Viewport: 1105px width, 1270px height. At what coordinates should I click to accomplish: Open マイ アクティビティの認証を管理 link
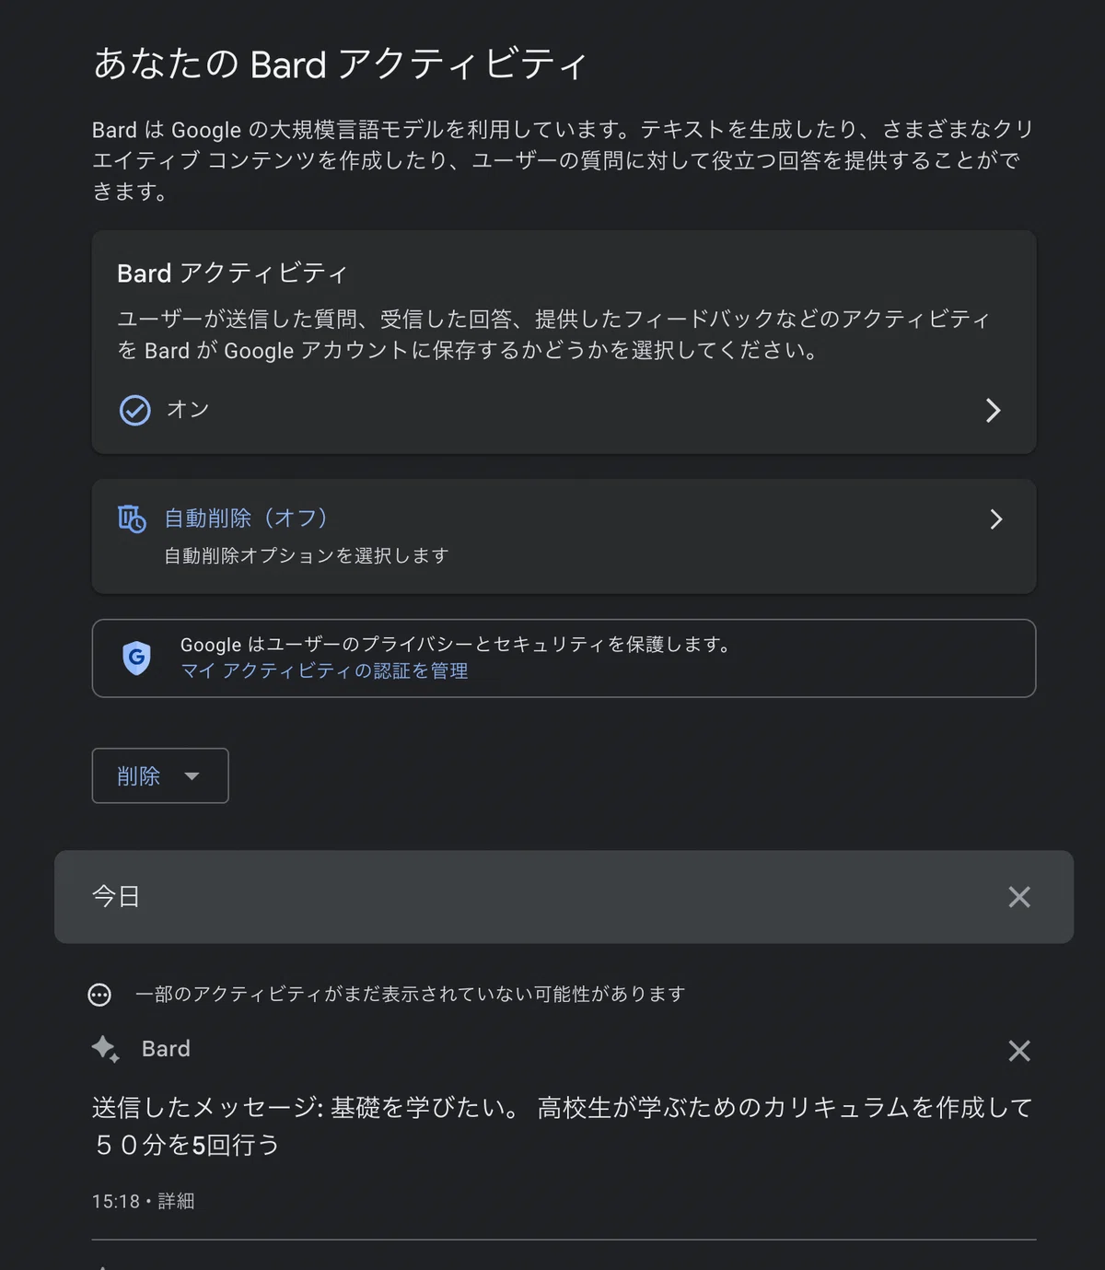tap(324, 670)
